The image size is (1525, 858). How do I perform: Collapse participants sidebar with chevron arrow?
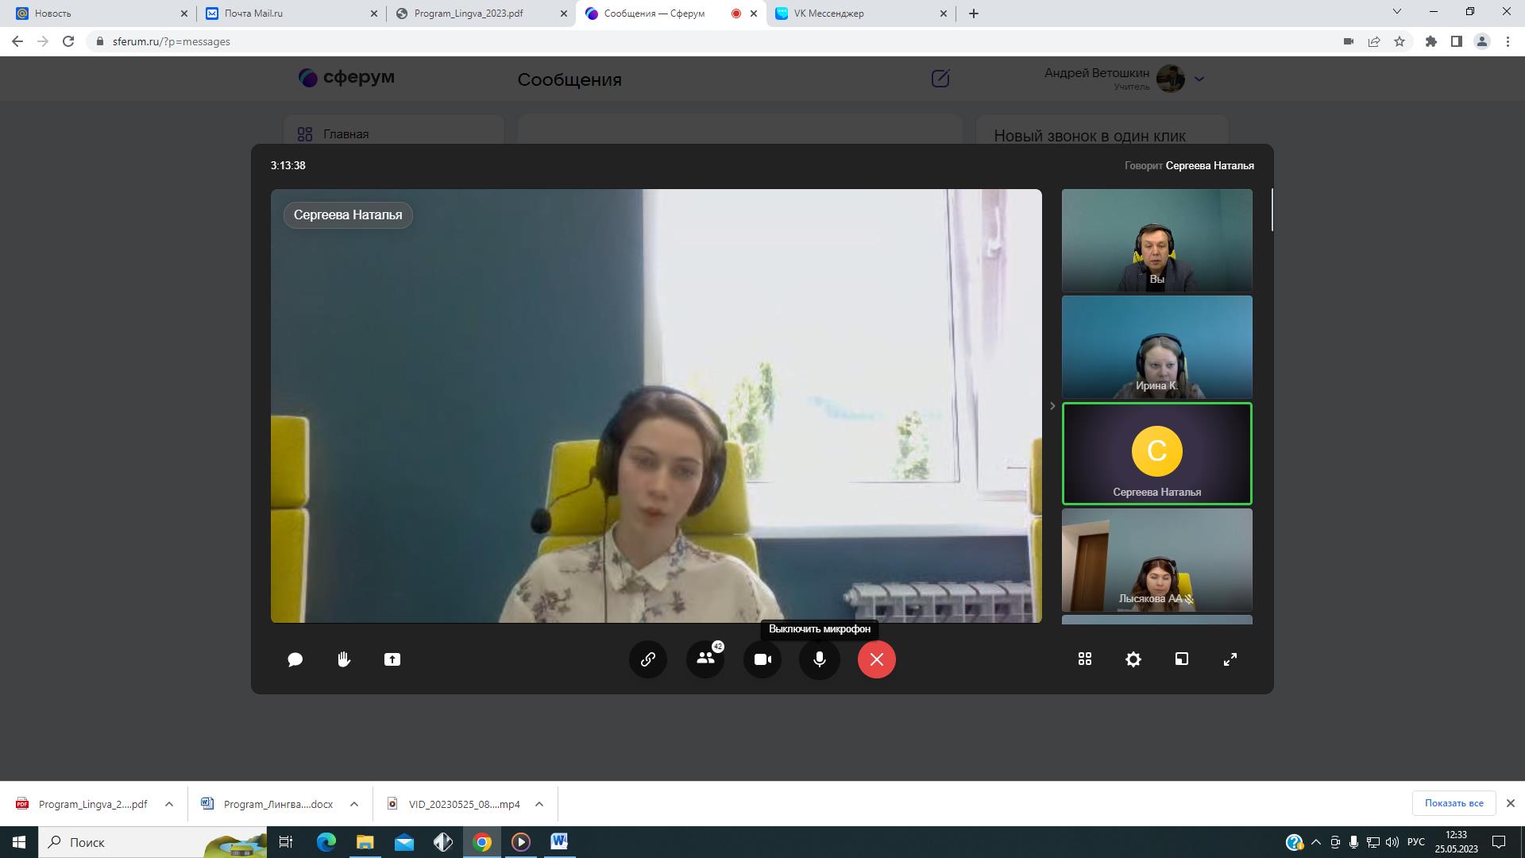pyautogui.click(x=1052, y=406)
